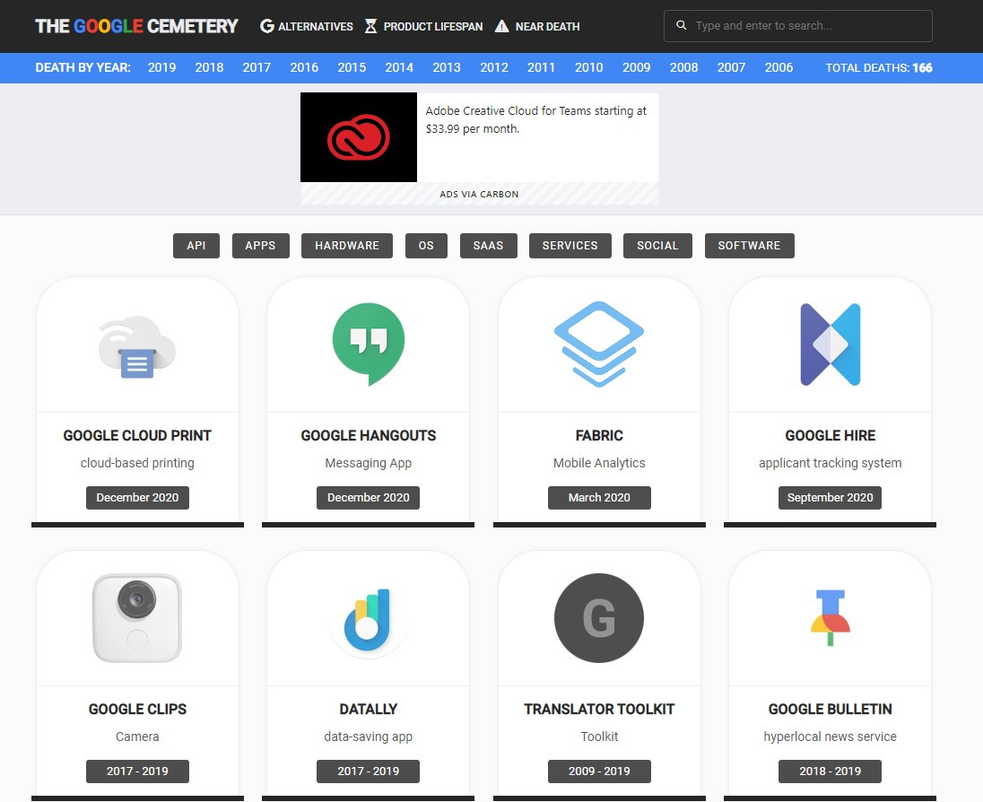Click the 2017 - 2019 badge on Datally
The image size is (983, 802).
pos(369,771)
